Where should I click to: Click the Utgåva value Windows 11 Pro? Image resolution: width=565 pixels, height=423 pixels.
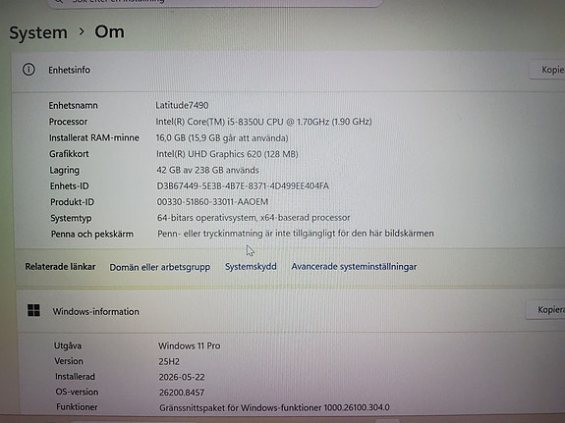tap(190, 346)
